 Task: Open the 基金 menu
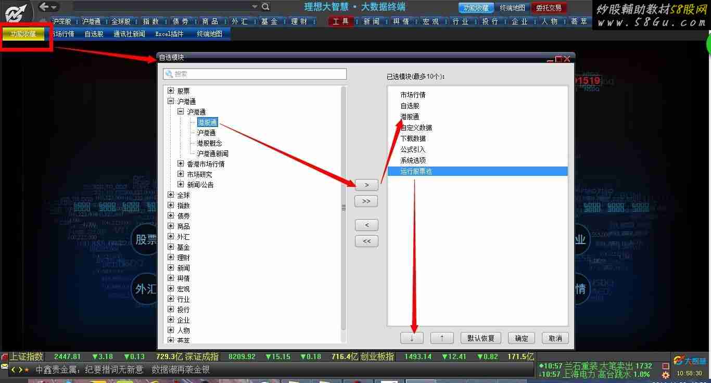coord(270,21)
